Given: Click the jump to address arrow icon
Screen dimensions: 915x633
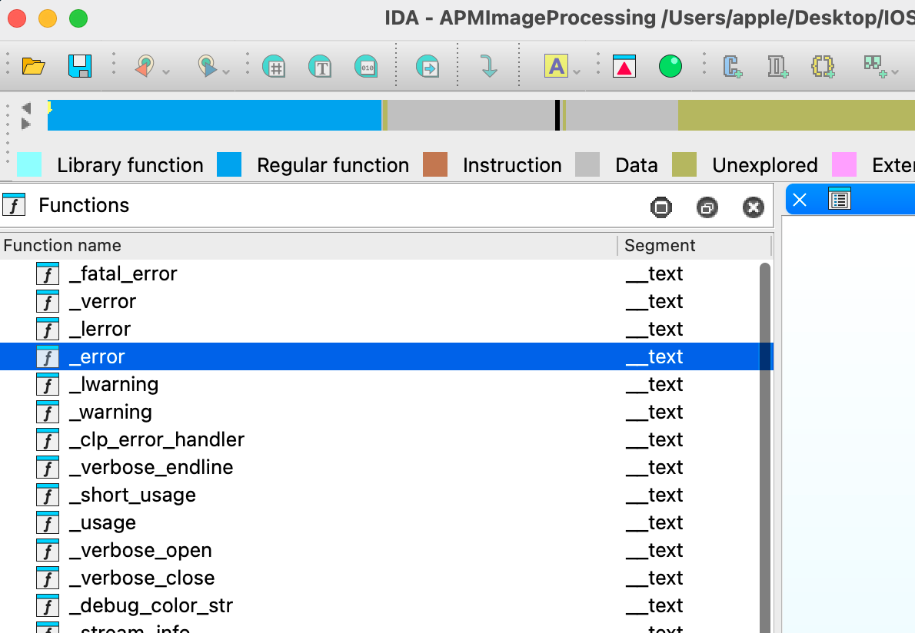Looking at the screenshot, I should click(x=428, y=66).
